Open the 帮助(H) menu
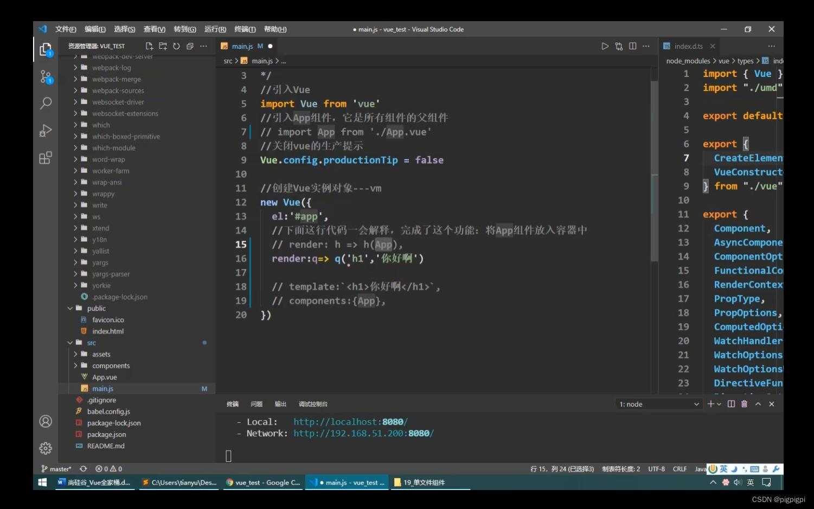 tap(275, 29)
